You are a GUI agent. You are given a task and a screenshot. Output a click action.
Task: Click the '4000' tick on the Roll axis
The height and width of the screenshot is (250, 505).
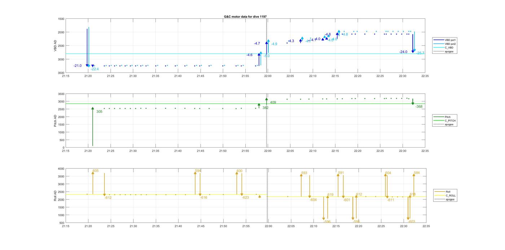[61, 169]
